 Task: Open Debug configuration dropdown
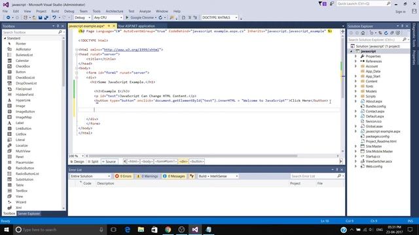(x=82, y=18)
